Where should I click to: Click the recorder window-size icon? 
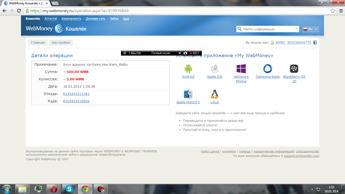coord(125,53)
